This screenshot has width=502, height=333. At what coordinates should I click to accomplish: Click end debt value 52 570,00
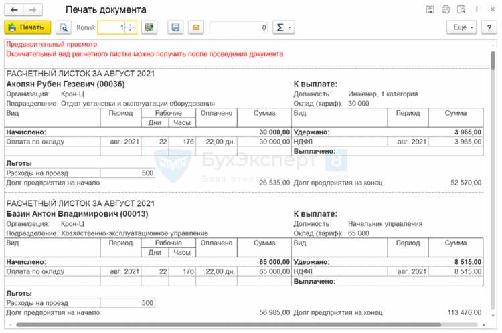point(466,183)
